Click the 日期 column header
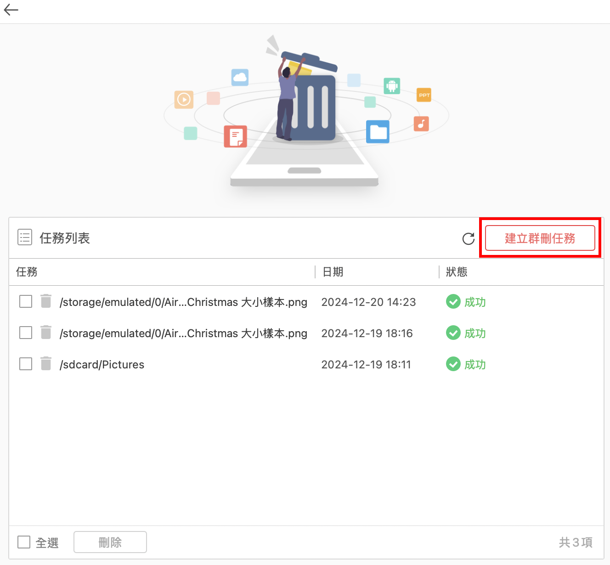Image resolution: width=610 pixels, height=565 pixels. 333,272
